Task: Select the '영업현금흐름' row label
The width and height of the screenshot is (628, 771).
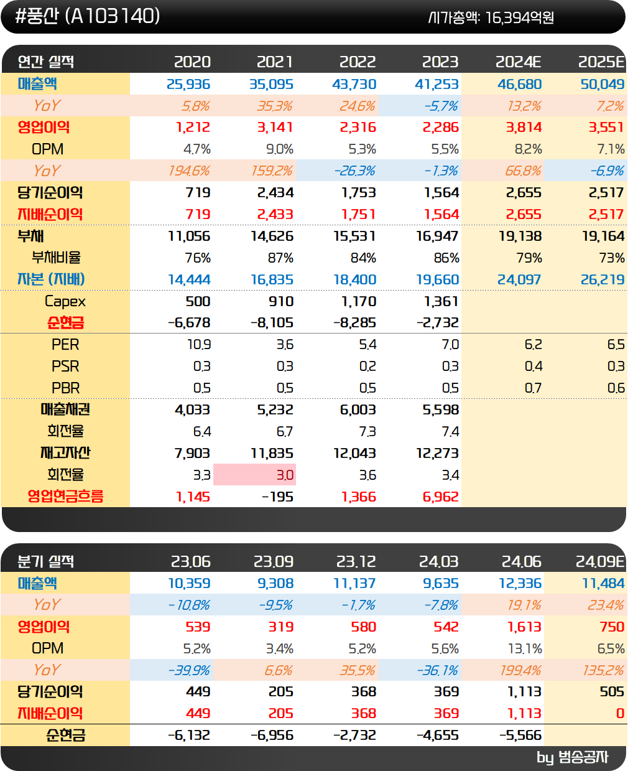Action: point(65,497)
